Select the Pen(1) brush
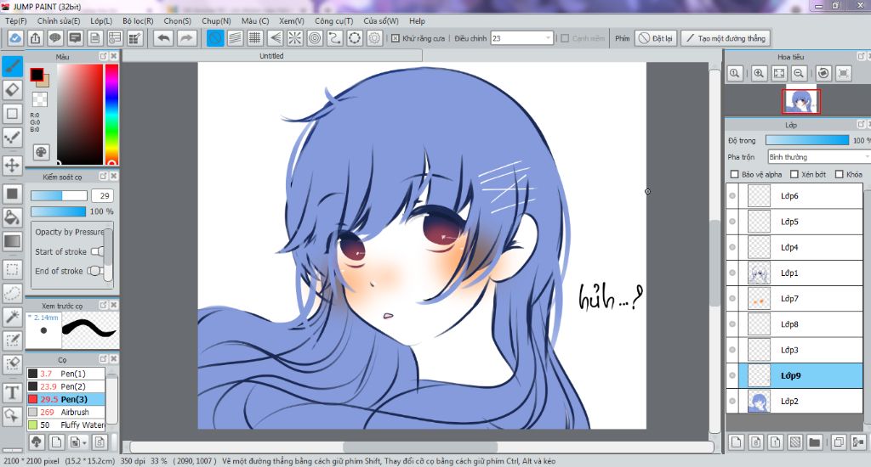The image size is (871, 467). point(65,374)
